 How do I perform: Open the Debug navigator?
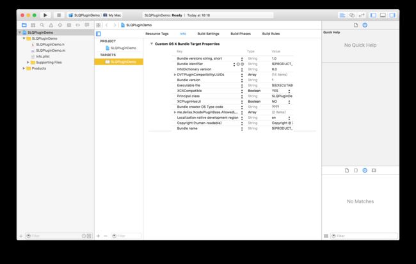(69, 25)
